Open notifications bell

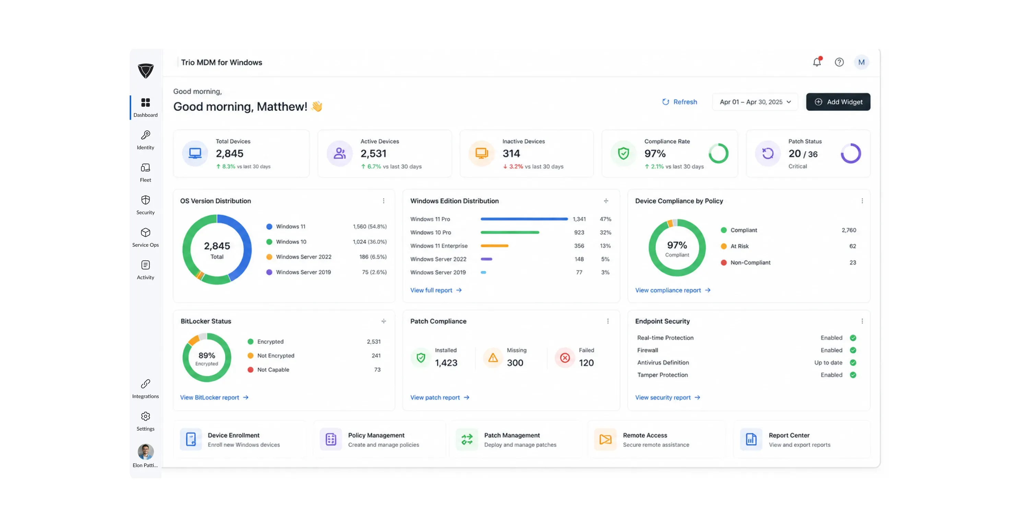coord(817,62)
